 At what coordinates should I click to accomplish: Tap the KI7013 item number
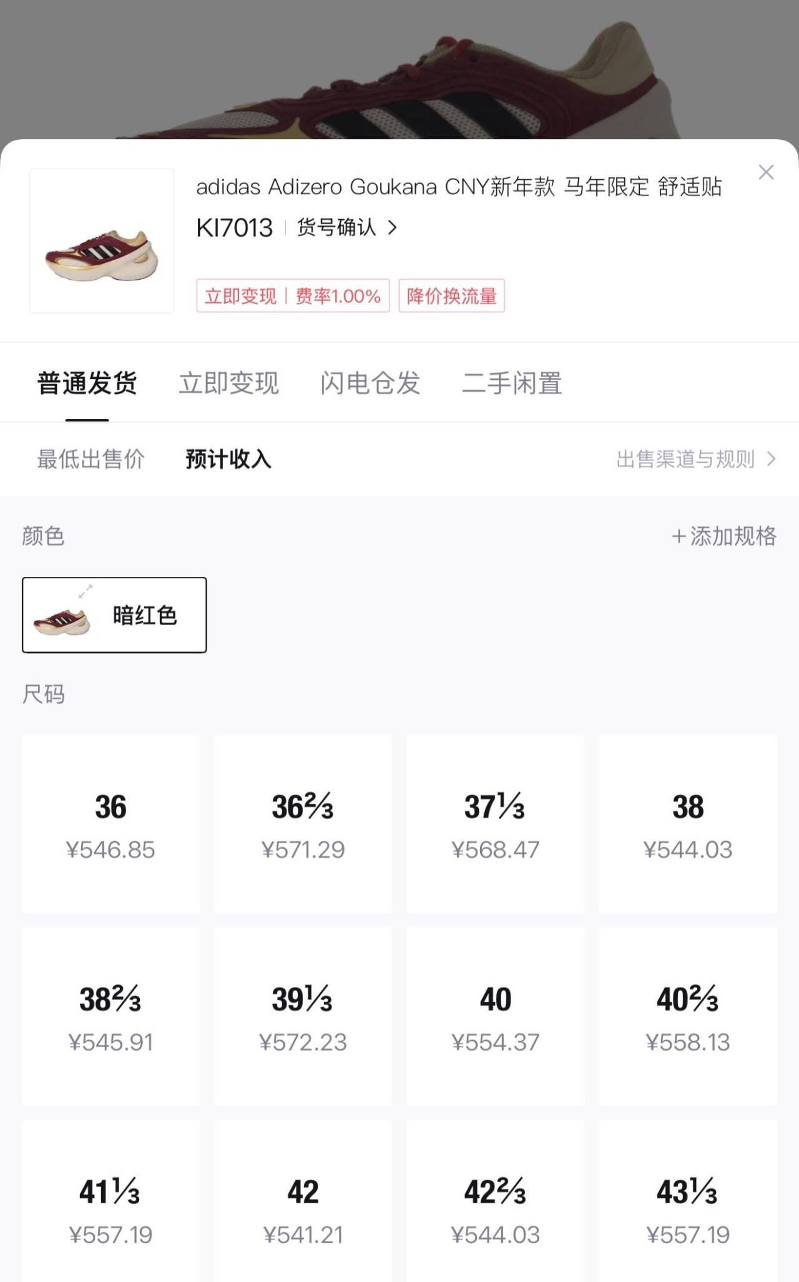tap(235, 228)
